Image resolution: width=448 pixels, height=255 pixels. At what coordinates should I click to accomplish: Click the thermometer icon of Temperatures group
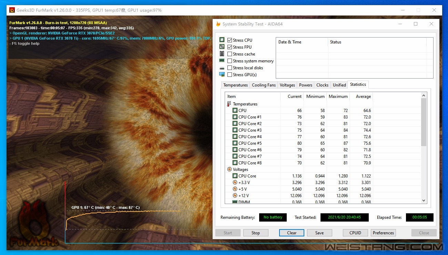click(x=229, y=104)
